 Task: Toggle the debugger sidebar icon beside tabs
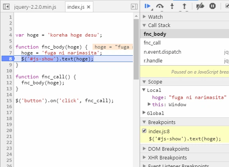coord(134,7)
